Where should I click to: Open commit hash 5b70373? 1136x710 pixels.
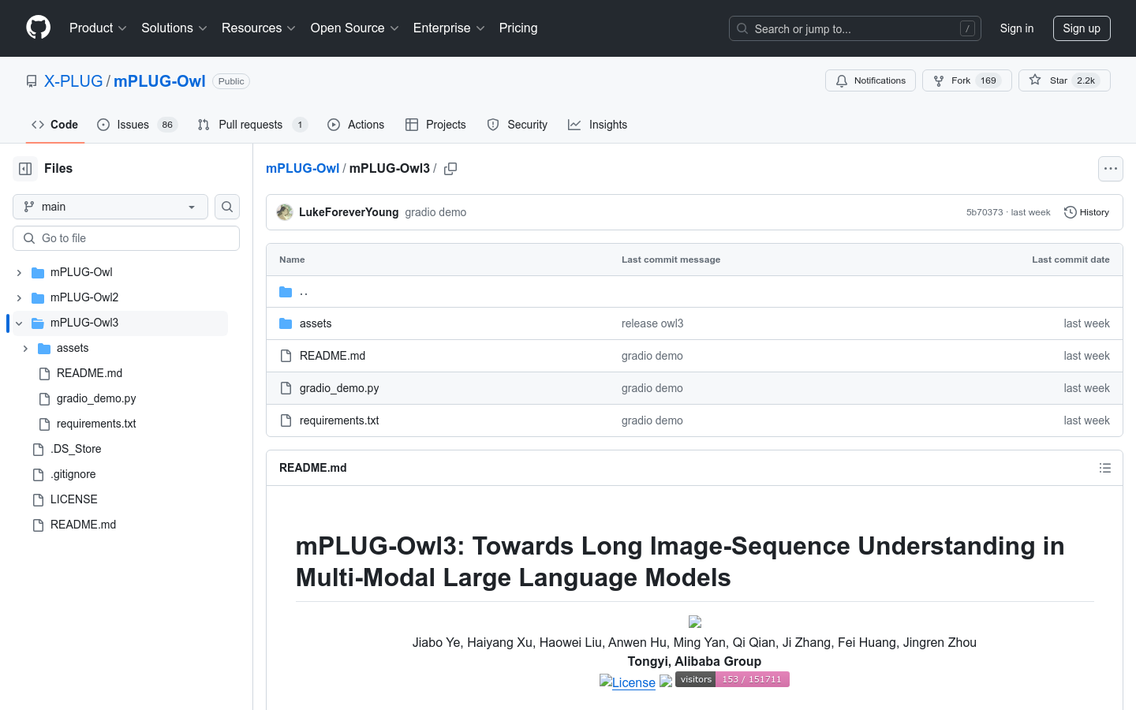pyautogui.click(x=985, y=212)
